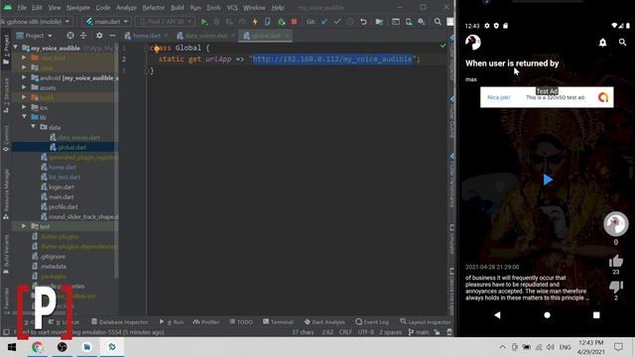Collapse the data folder in project tree
The height and width of the screenshot is (357, 635).
coord(34,127)
